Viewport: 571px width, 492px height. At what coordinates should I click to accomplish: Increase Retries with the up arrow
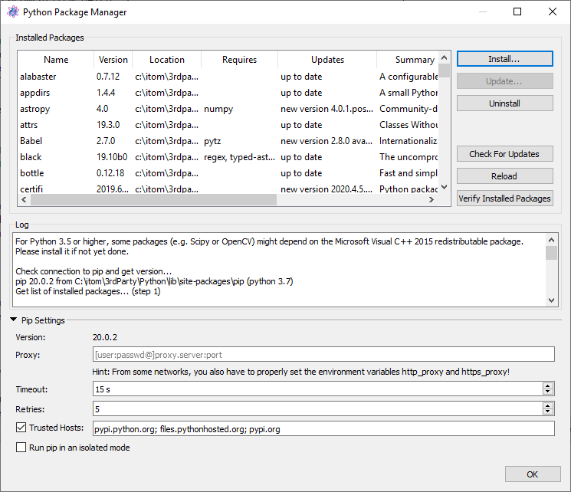point(547,405)
